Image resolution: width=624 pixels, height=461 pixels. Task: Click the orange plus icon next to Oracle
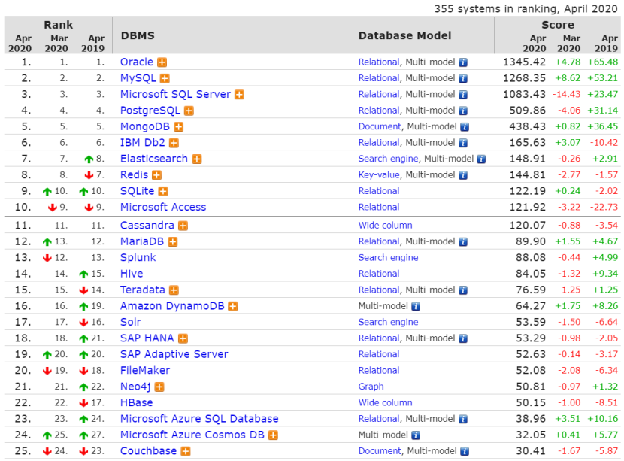(x=162, y=62)
